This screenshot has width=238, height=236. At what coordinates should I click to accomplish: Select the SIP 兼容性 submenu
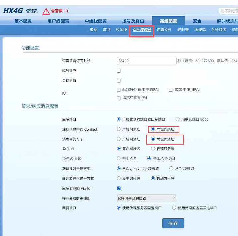[142, 30]
